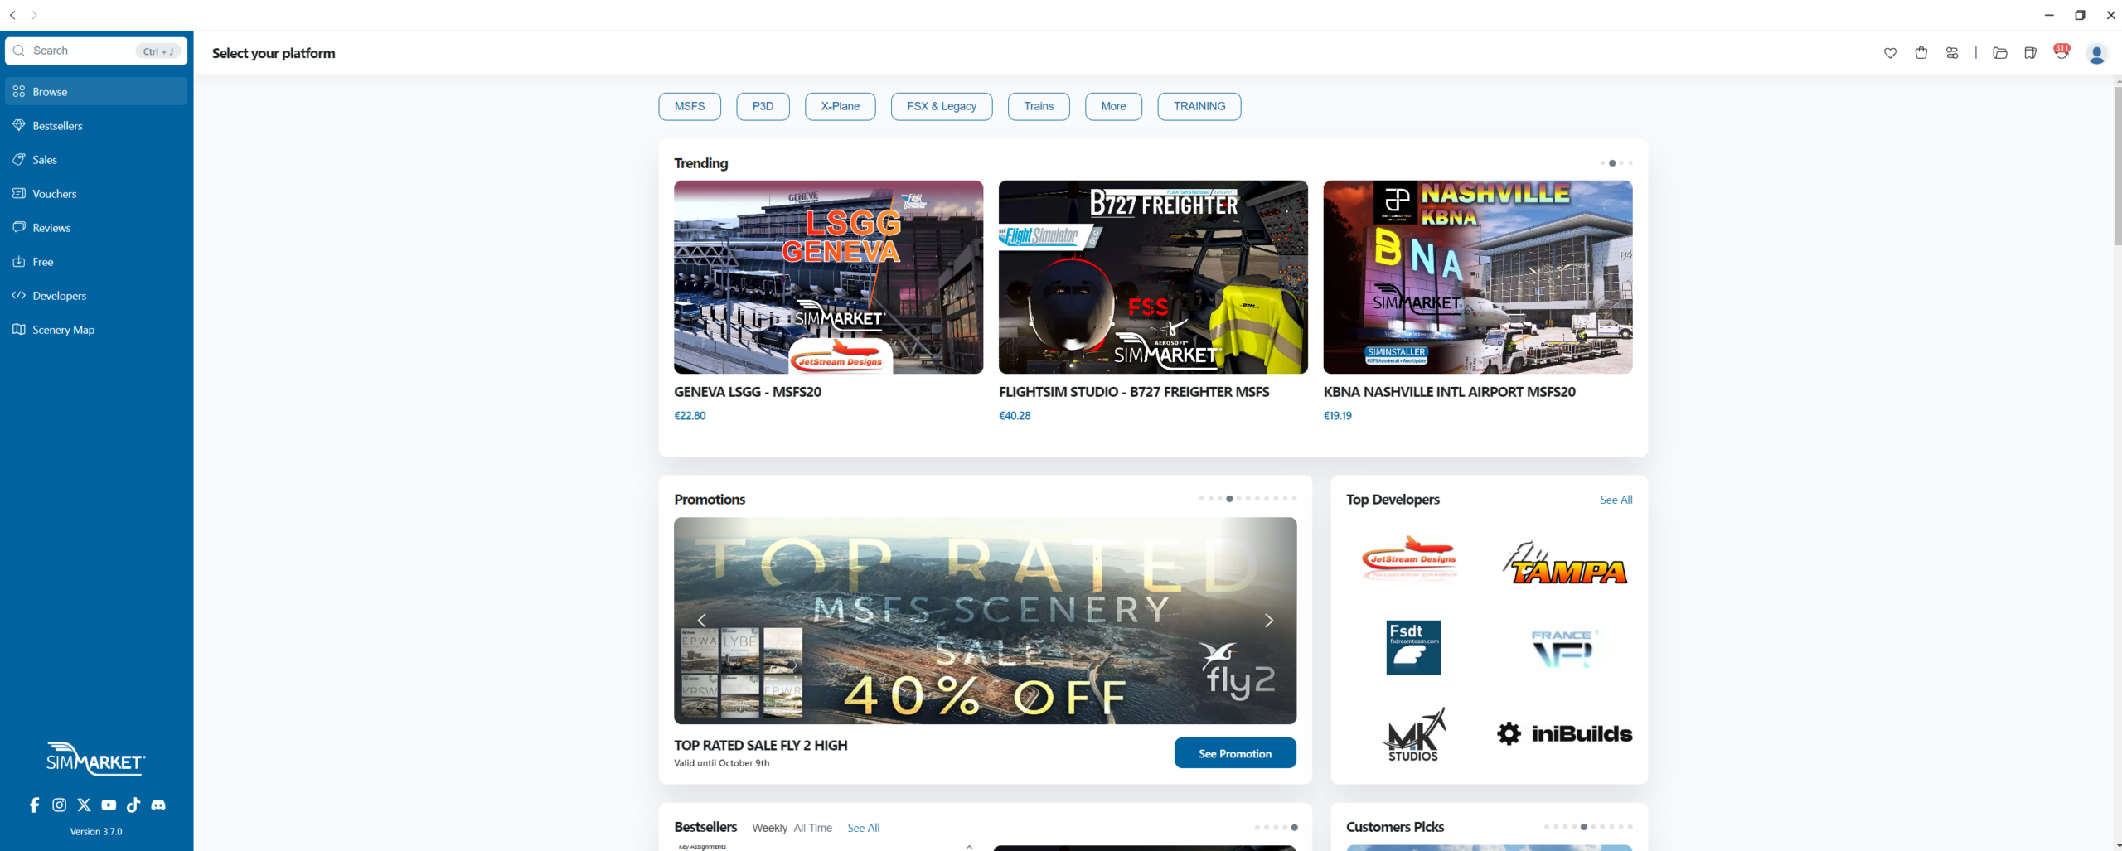Go to Vouchers in sidebar

click(55, 194)
